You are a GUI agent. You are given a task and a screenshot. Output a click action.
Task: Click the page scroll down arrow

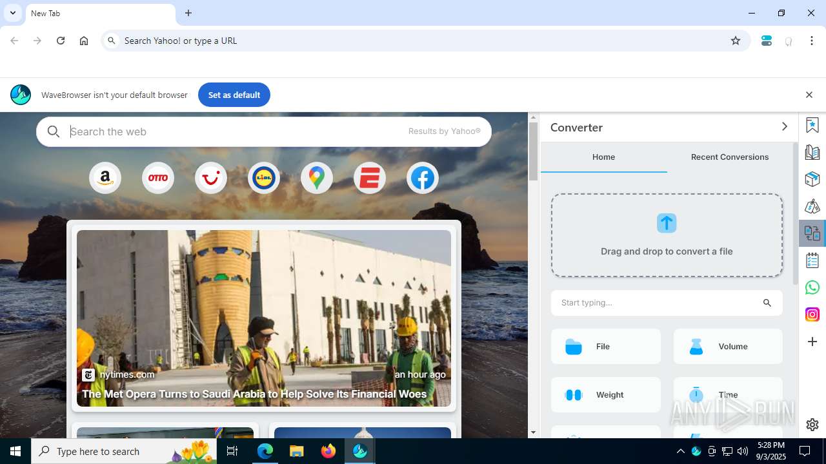(x=534, y=432)
